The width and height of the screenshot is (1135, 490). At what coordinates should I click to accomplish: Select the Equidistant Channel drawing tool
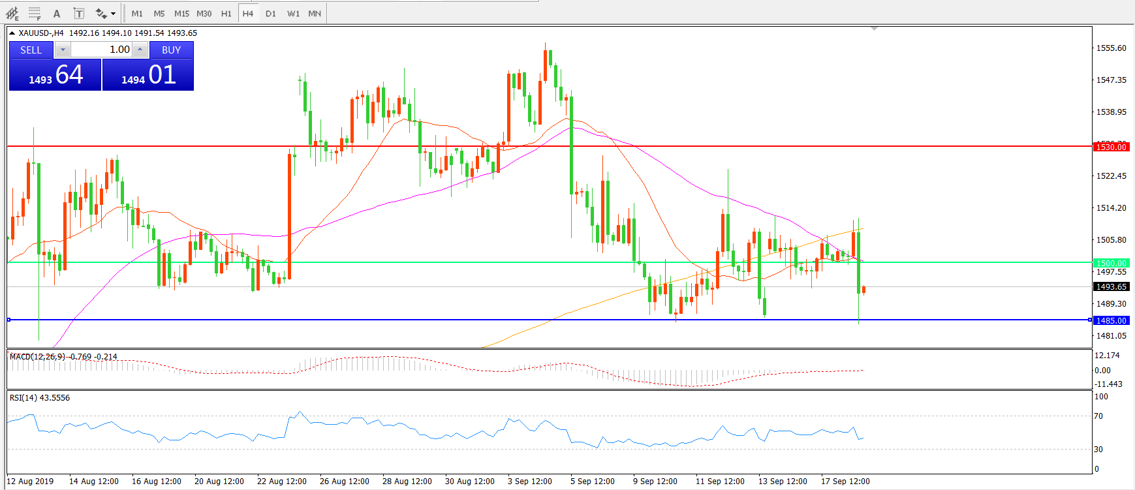12,13
